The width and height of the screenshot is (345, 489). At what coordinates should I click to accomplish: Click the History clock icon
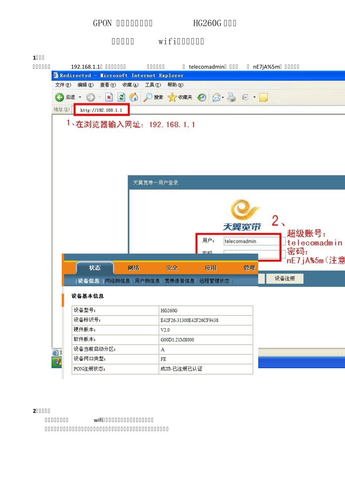[x=202, y=97]
